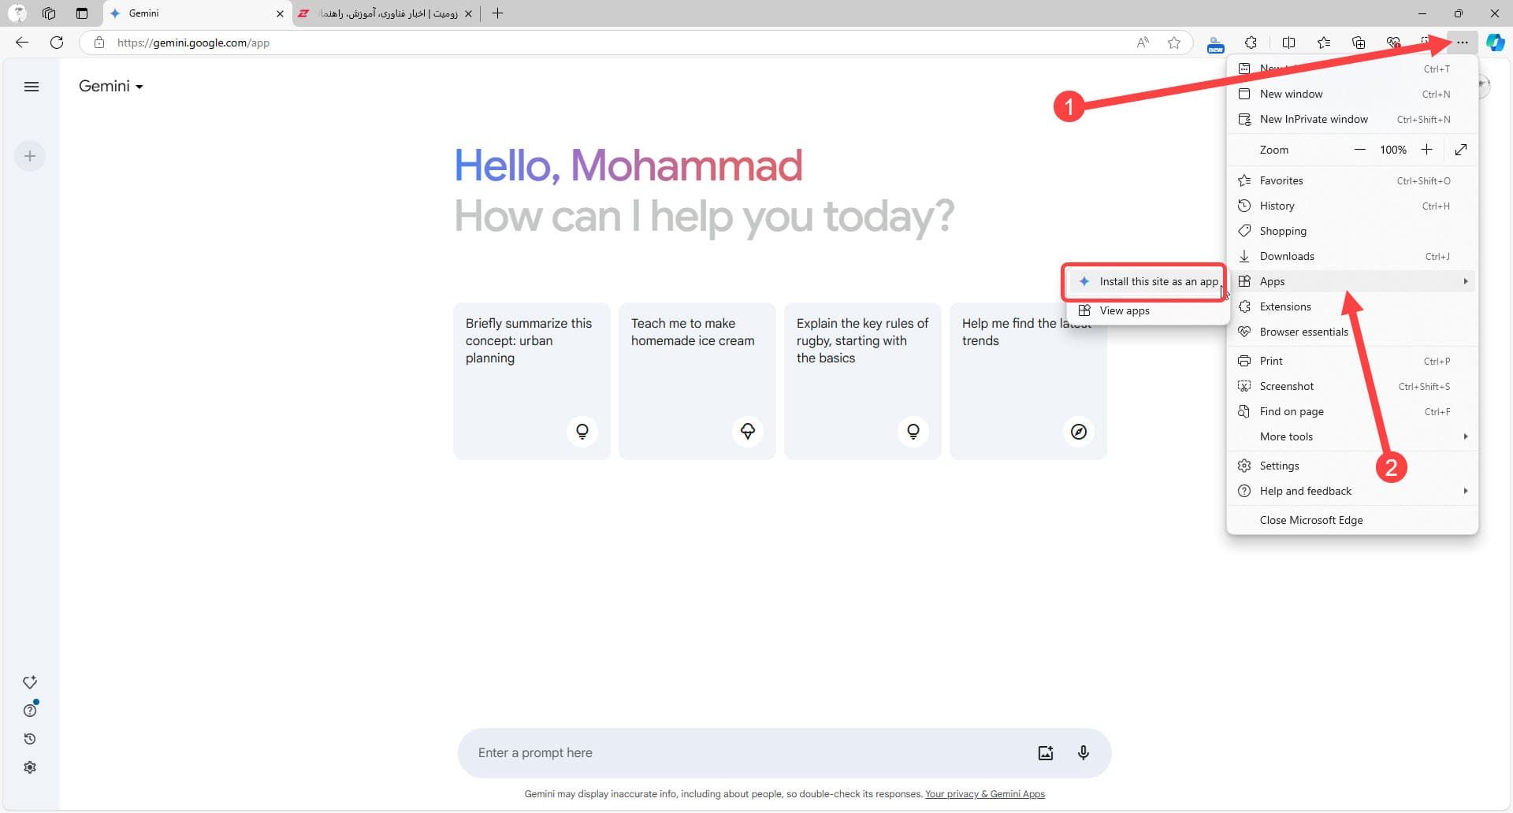The height and width of the screenshot is (813, 1513).
Task: Open Activity history icon in sidebar
Action: click(30, 739)
